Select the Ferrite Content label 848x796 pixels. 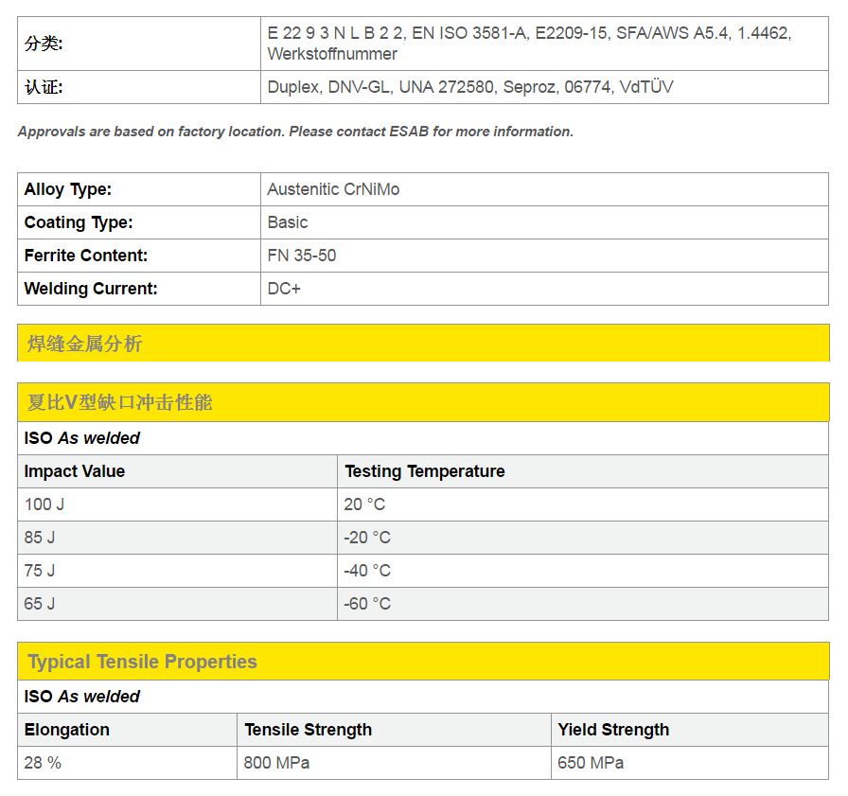(x=86, y=256)
